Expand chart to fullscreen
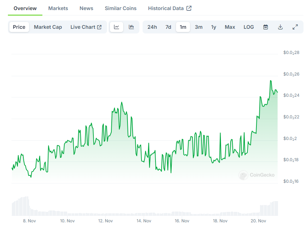306x227 pixels. (x=295, y=27)
